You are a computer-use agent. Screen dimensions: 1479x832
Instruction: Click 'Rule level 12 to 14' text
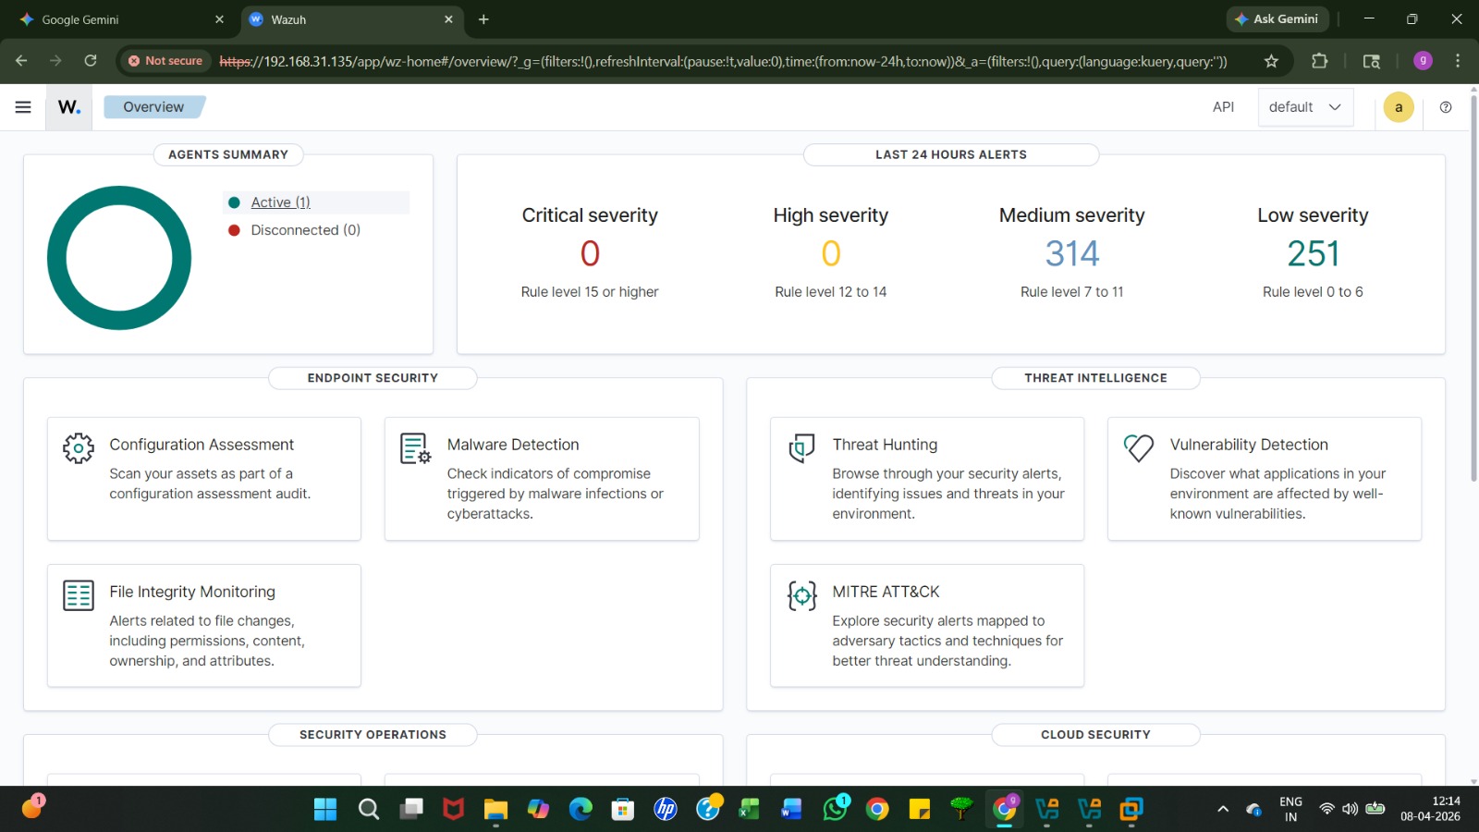pyautogui.click(x=831, y=292)
